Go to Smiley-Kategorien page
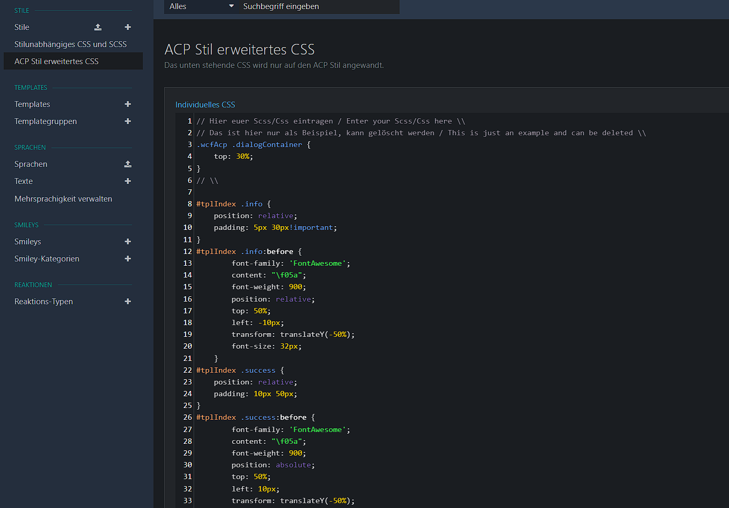 (47, 259)
